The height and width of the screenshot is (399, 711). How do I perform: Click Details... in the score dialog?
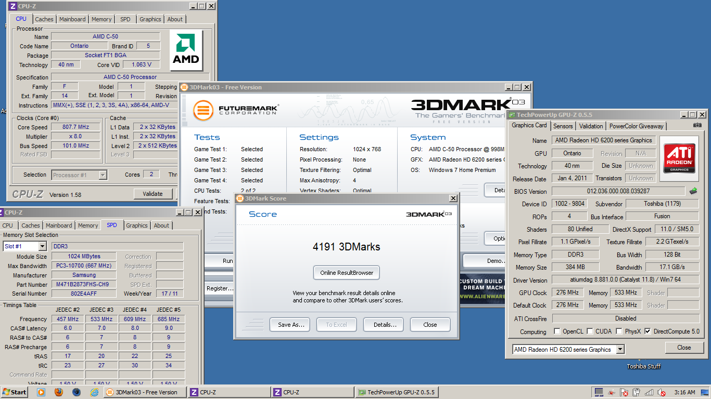(x=384, y=325)
